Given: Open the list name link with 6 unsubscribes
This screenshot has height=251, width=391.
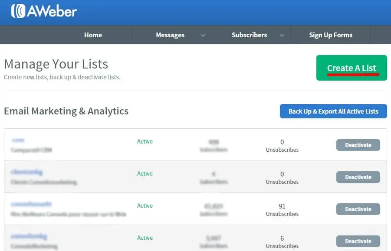Looking at the screenshot, I should click(29, 236).
